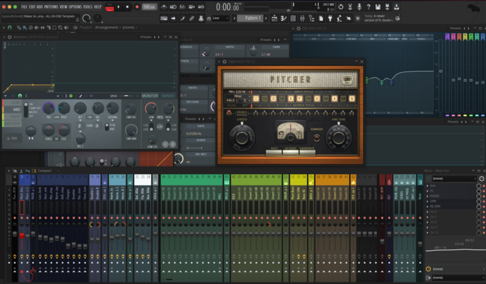Open the content shop cart icon

[x=358, y=19]
